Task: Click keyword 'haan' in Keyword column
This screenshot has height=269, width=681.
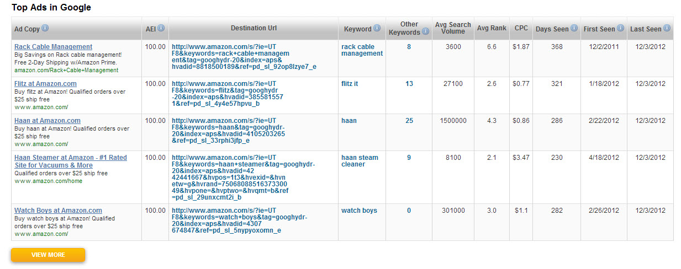Action: (349, 121)
